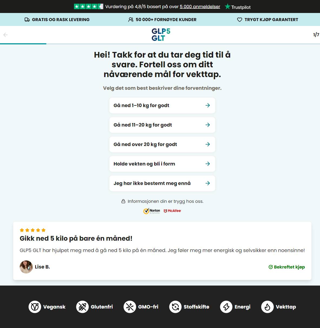Click the padlock icon near Informasjonen
The width and height of the screenshot is (320, 328).
(x=123, y=201)
